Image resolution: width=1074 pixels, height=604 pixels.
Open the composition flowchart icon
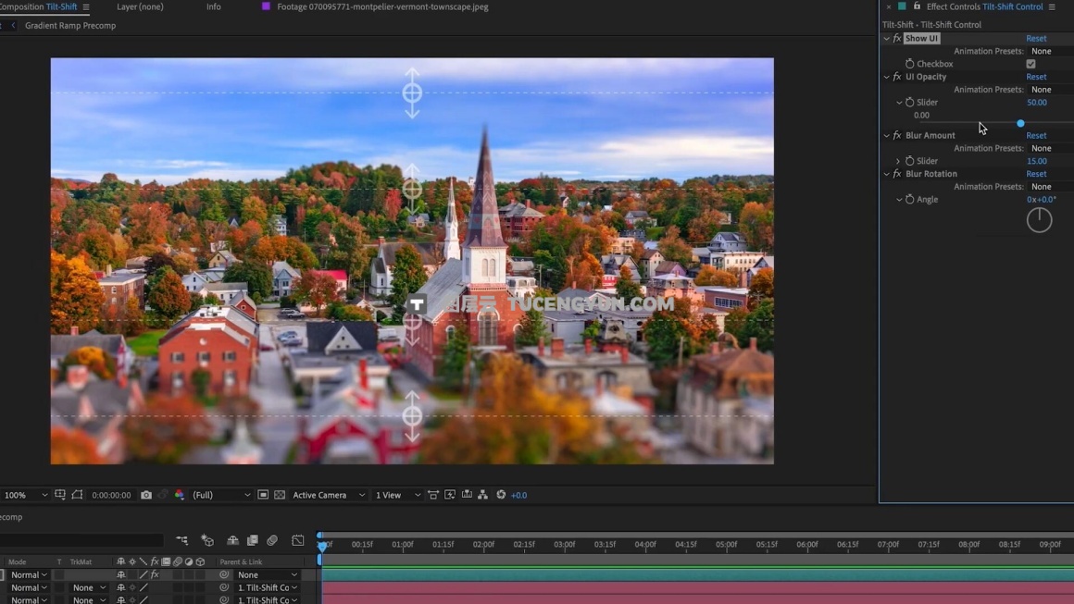483,495
